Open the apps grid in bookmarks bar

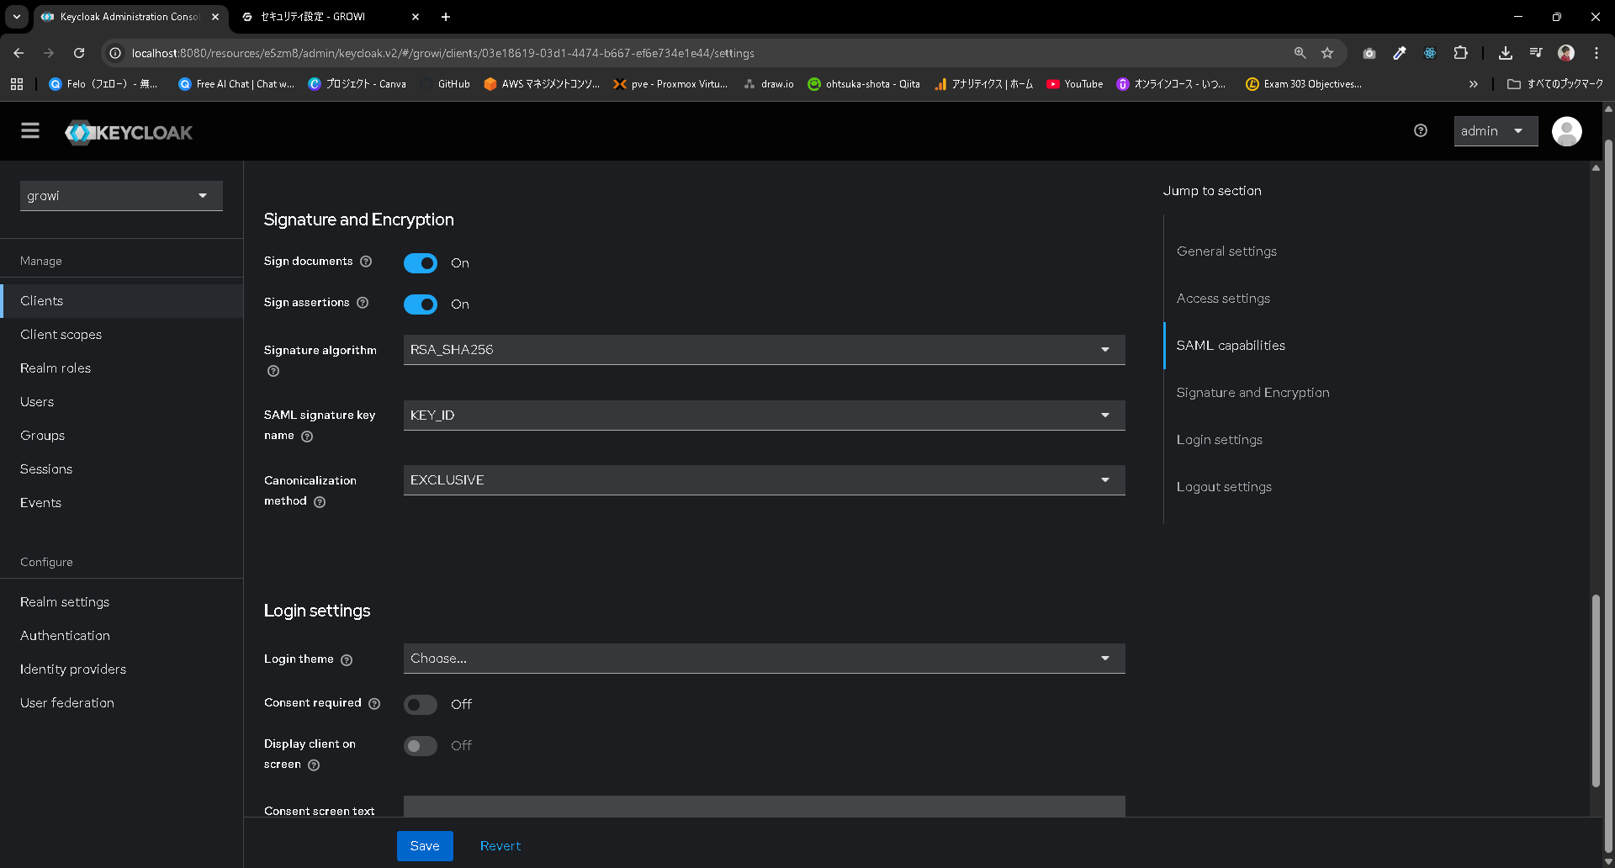[17, 84]
